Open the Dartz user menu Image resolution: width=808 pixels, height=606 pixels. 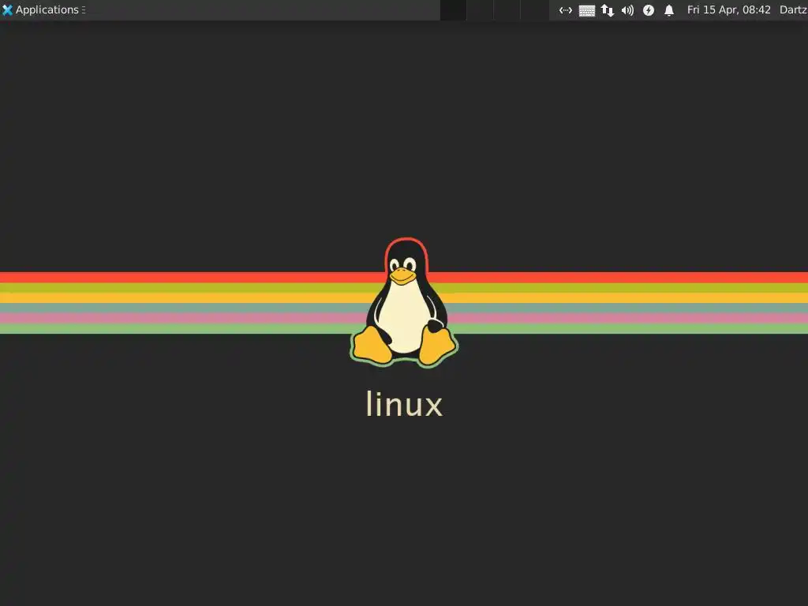[x=794, y=9]
